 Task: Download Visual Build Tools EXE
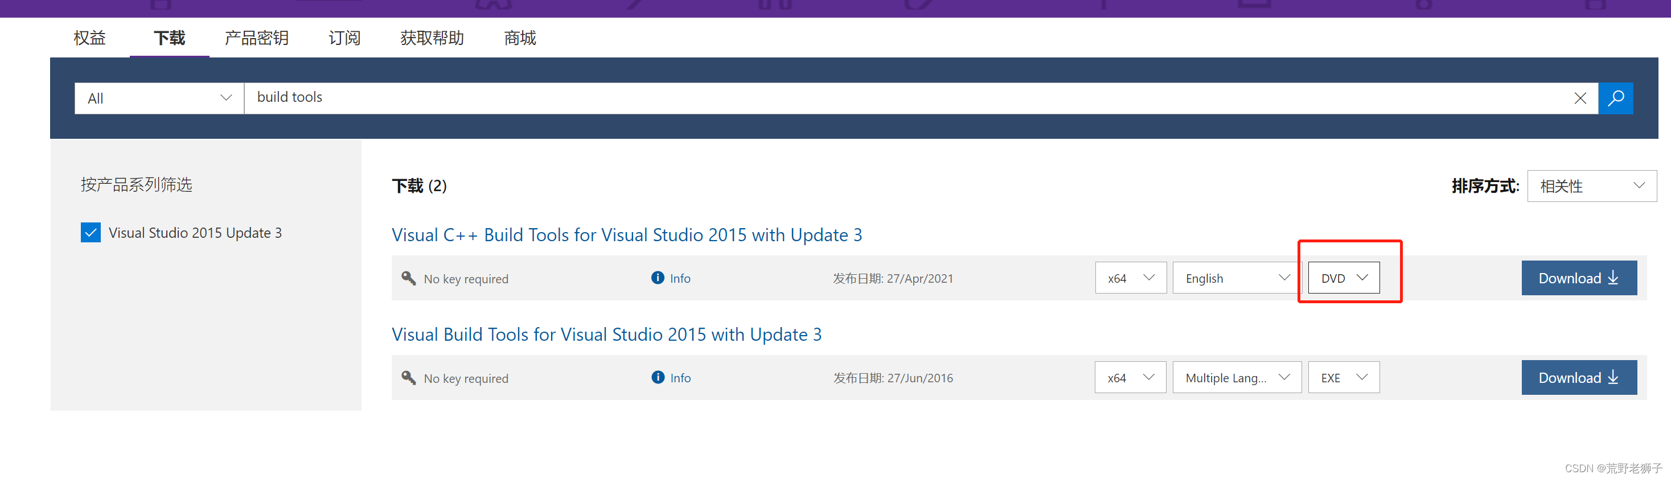point(1579,378)
